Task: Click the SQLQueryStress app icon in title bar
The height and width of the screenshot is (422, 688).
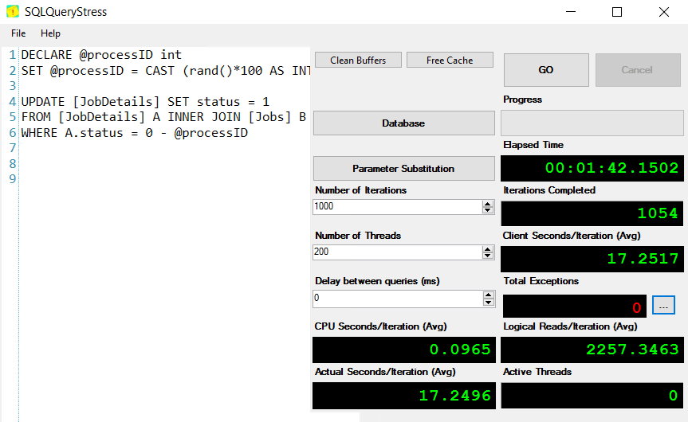Action: pyautogui.click(x=13, y=12)
